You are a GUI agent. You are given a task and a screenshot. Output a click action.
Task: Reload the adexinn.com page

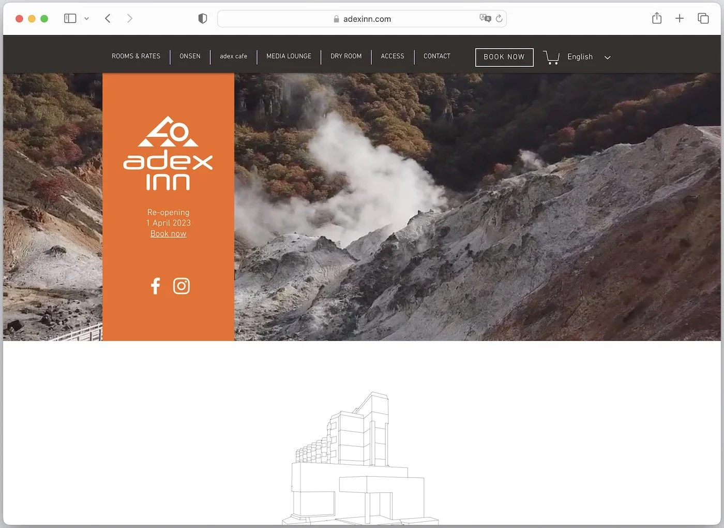499,18
